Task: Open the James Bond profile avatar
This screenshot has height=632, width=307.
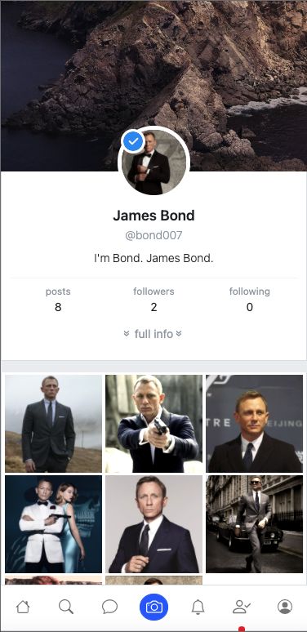Action: coord(153,162)
